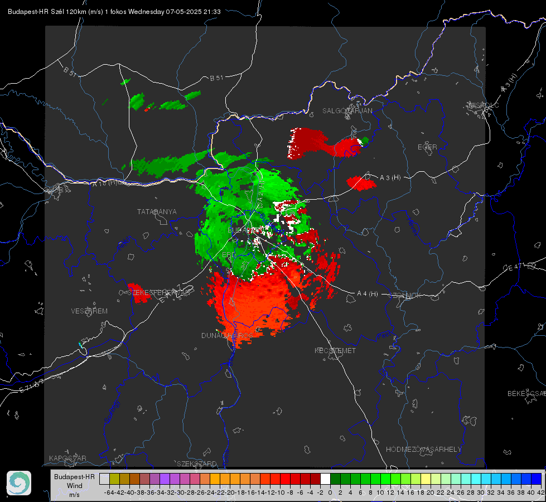Pick the pale yellow swatch in the wind legend
This screenshot has width=546, height=502.
pyautogui.click(x=426, y=479)
